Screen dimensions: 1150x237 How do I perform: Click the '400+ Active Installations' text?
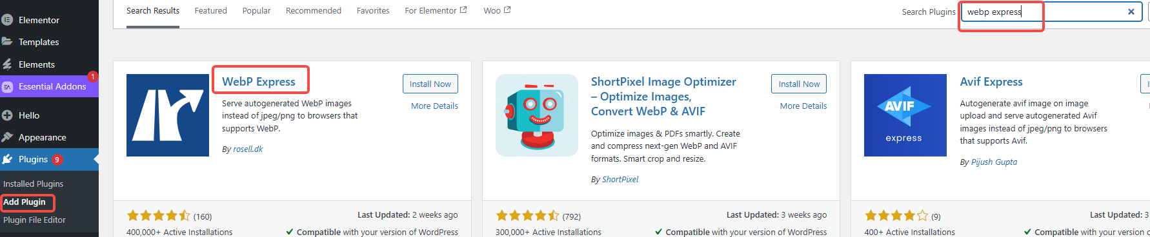click(x=910, y=232)
